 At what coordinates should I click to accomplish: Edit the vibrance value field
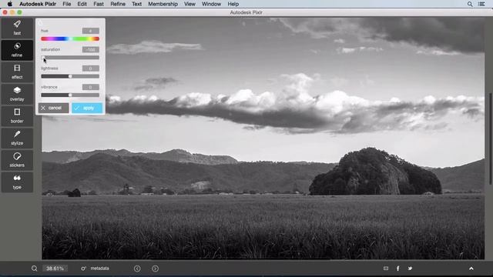[x=91, y=87]
